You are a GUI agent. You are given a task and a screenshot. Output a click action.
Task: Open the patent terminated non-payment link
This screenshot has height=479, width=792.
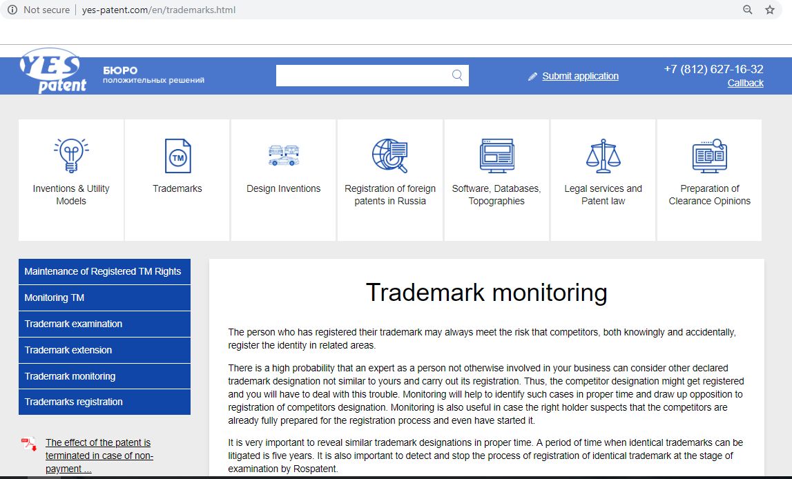[x=99, y=456]
